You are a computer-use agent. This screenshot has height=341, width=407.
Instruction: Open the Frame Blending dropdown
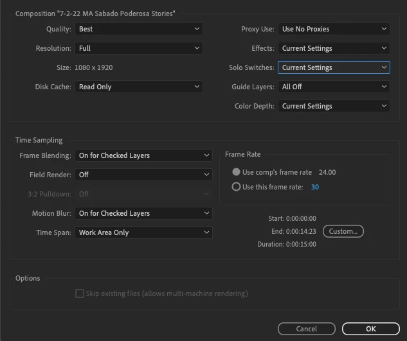143,155
